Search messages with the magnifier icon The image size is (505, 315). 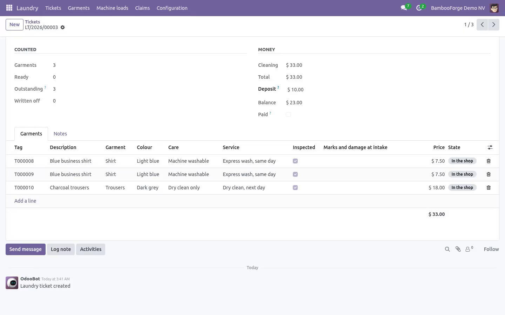coord(447,249)
